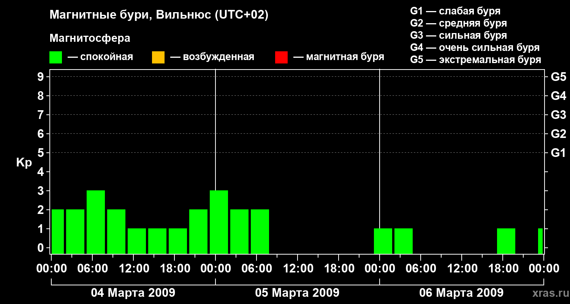Click the '06 Марта 2009' date label
570x304 pixels.
point(461,293)
